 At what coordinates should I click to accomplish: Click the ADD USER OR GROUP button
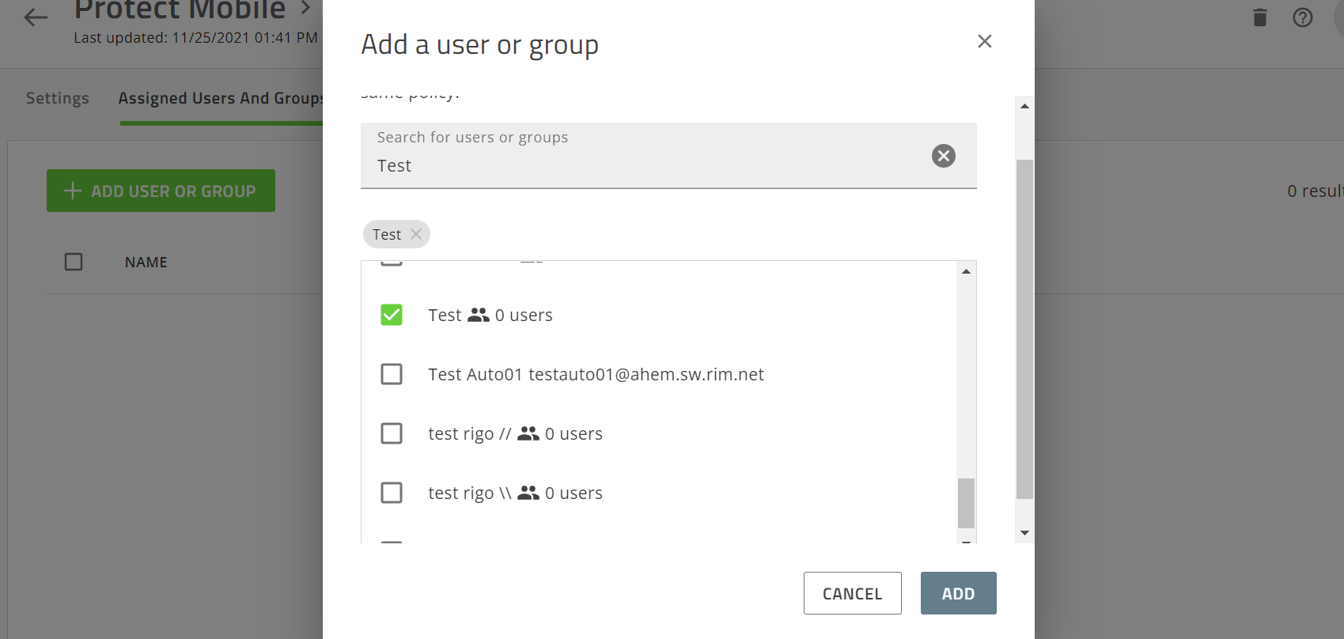161,191
